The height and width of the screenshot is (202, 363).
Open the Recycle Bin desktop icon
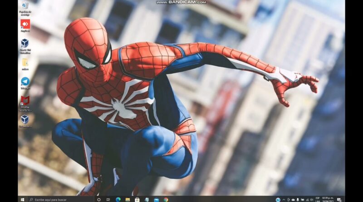click(x=25, y=8)
